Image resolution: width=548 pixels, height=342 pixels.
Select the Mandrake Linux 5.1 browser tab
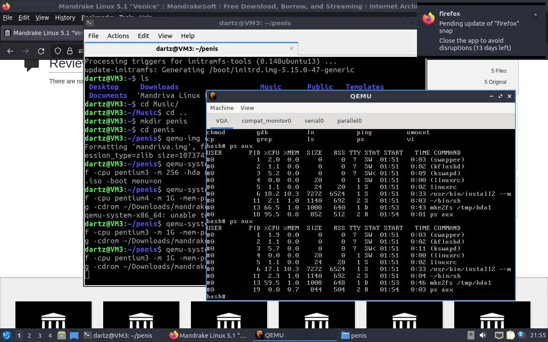click(42, 33)
